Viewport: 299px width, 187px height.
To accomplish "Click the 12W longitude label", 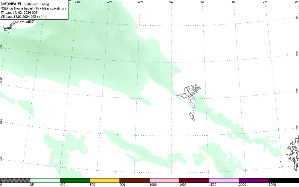I will click(x=109, y=2).
